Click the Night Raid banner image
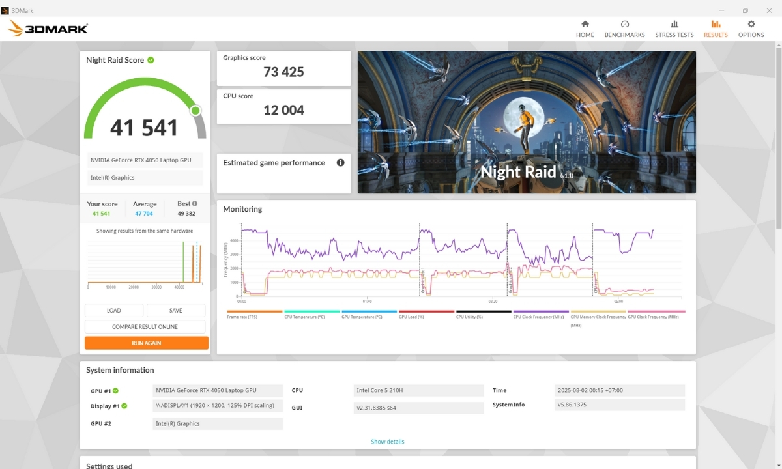 tap(527, 122)
